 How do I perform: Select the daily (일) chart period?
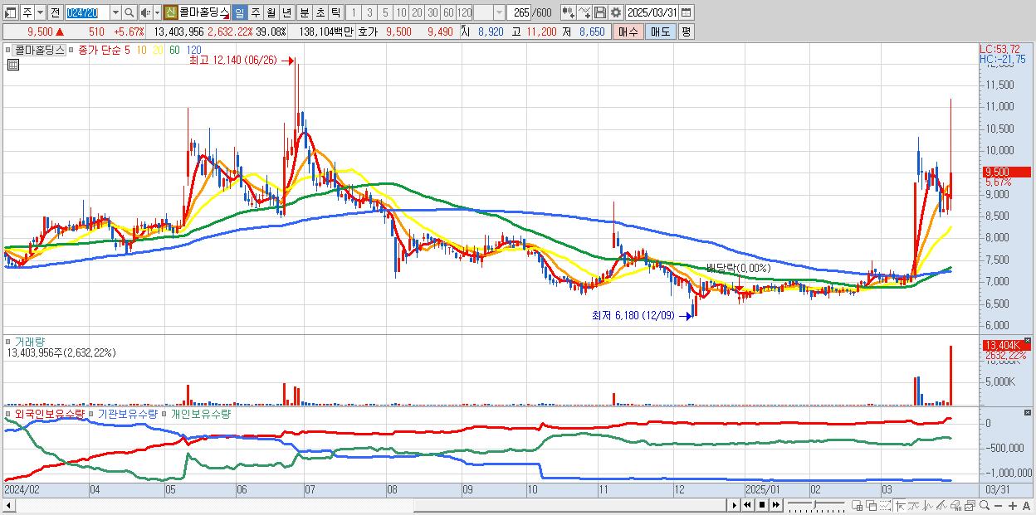tap(239, 12)
